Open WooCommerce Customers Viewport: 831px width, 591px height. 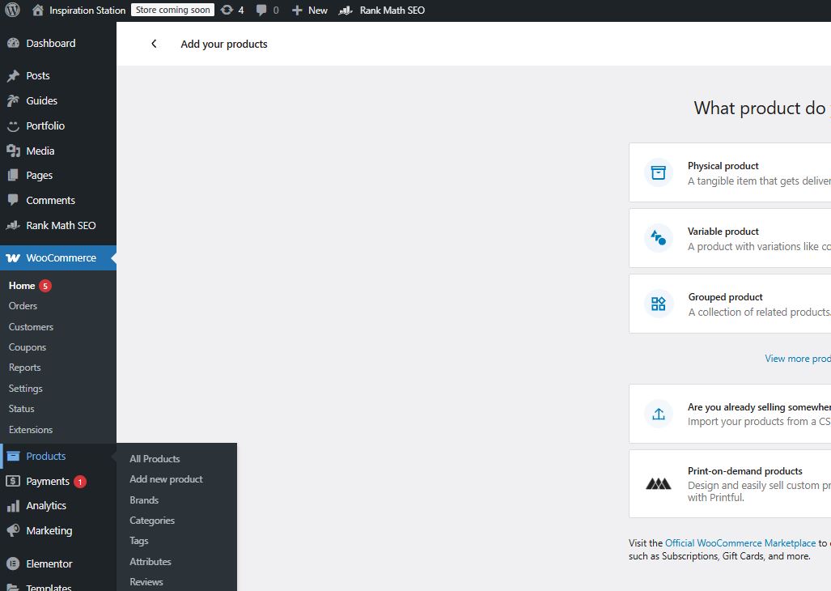pos(31,327)
